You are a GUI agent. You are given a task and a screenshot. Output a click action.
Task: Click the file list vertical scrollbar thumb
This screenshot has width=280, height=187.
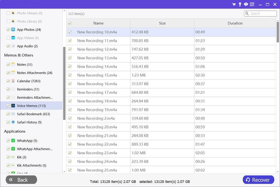pyautogui.click(x=278, y=32)
